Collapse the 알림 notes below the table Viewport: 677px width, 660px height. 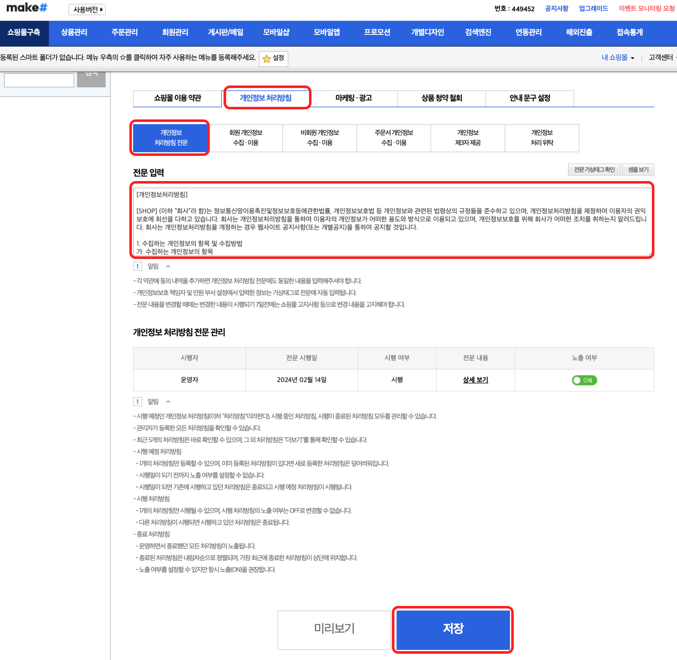[x=168, y=401]
